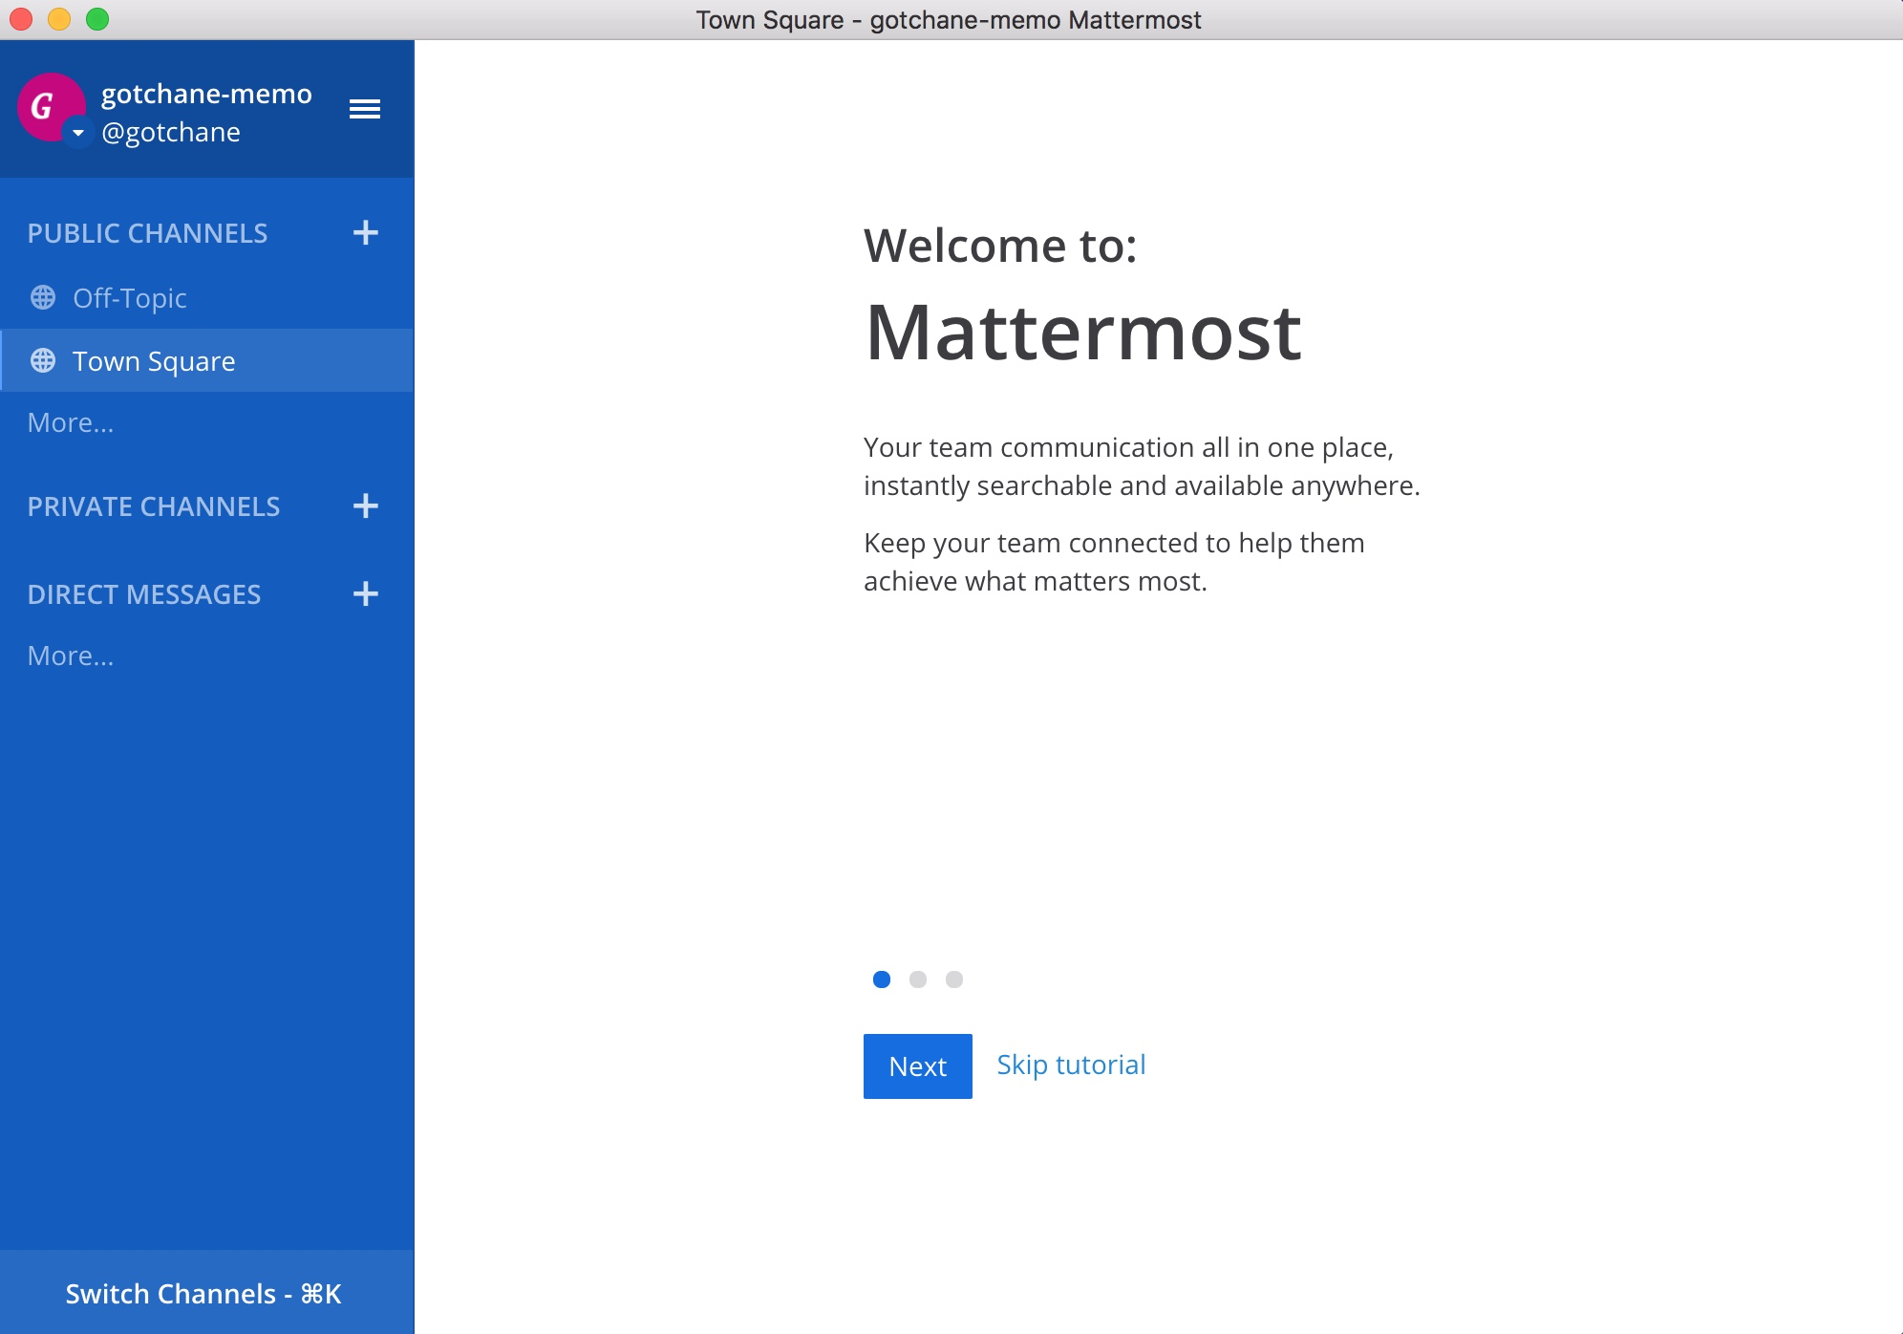Click the gotchane-memo team name

coord(206,94)
